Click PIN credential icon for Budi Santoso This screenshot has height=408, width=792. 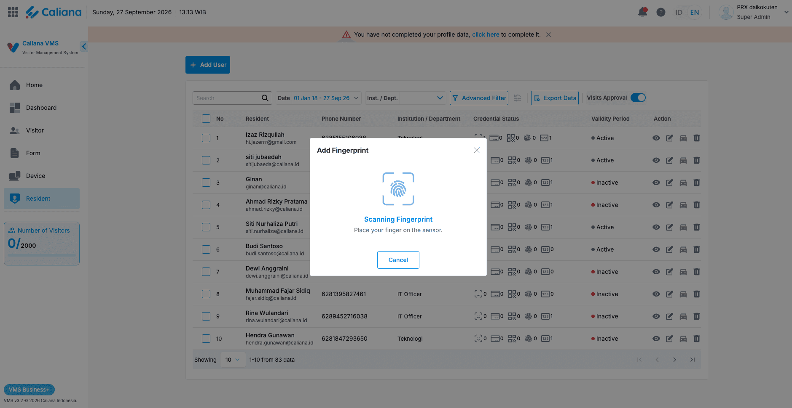pyautogui.click(x=545, y=249)
